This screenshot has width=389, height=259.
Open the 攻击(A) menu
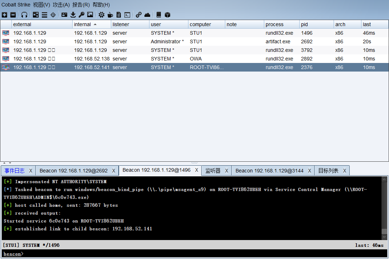tap(61, 5)
